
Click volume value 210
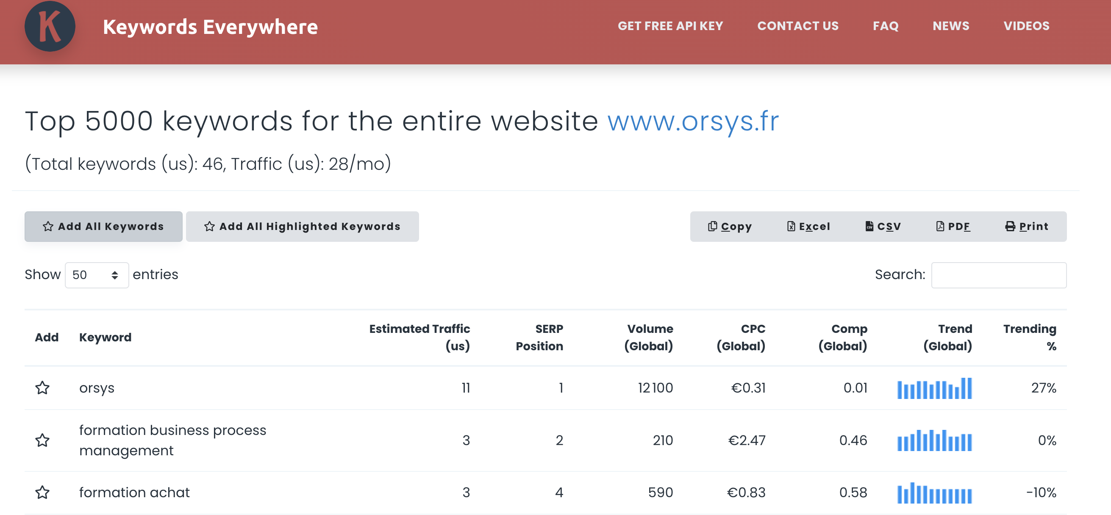click(x=663, y=440)
